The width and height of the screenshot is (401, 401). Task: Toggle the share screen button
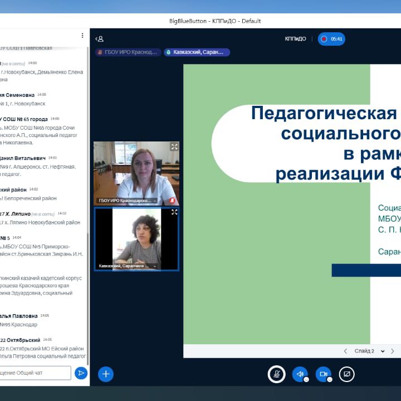tap(346, 374)
